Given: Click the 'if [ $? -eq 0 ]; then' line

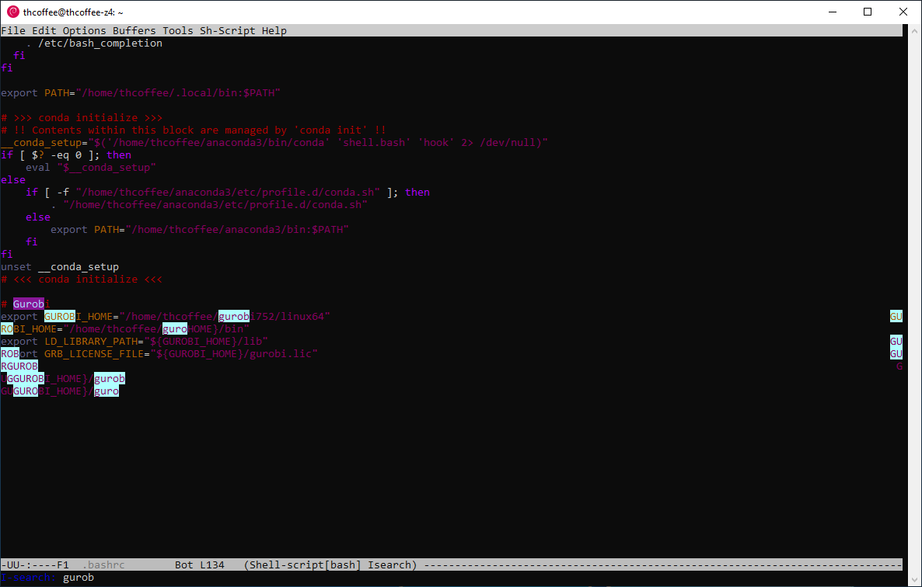Looking at the screenshot, I should point(66,155).
